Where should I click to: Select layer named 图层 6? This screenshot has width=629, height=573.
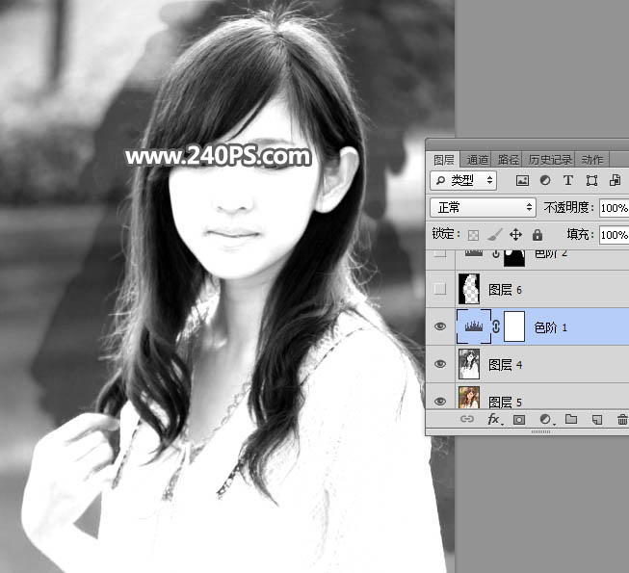pos(505,290)
